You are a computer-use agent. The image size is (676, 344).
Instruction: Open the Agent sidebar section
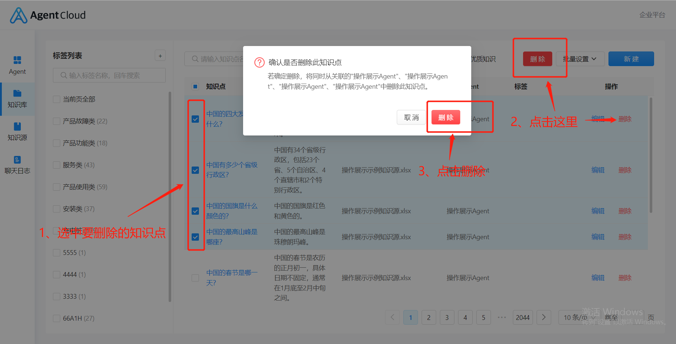(17, 65)
